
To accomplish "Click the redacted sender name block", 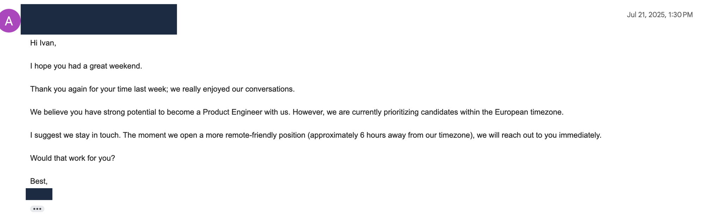I will pos(99,19).
